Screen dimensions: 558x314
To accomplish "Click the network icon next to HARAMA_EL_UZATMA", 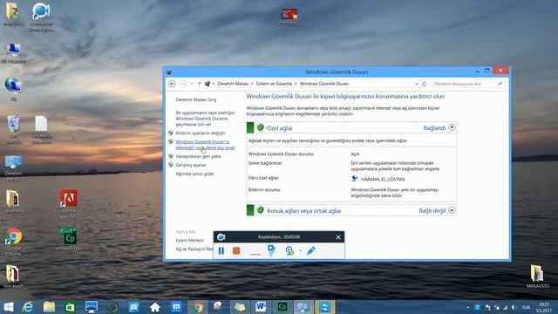I will 355,179.
